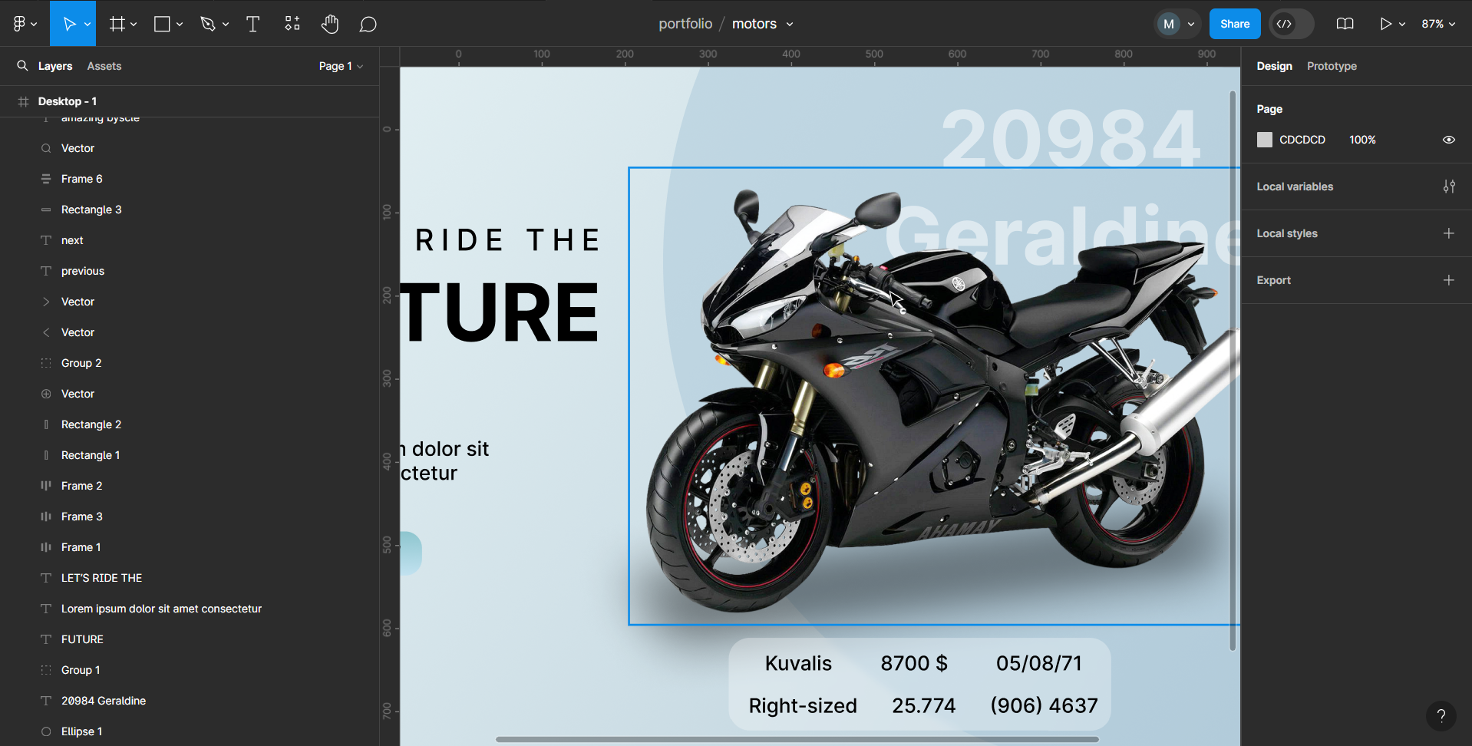Click the Share button

pos(1235,24)
